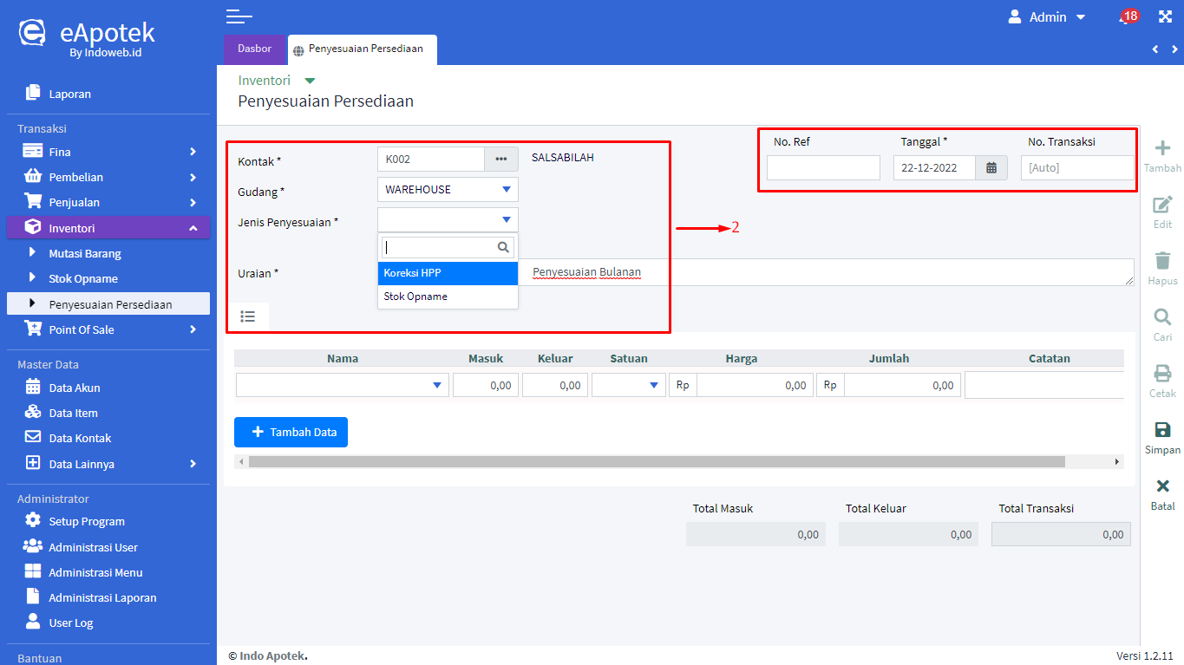This screenshot has width=1184, height=665.
Task: Choose Stok Opname option in dropdown list
Action: pos(448,297)
